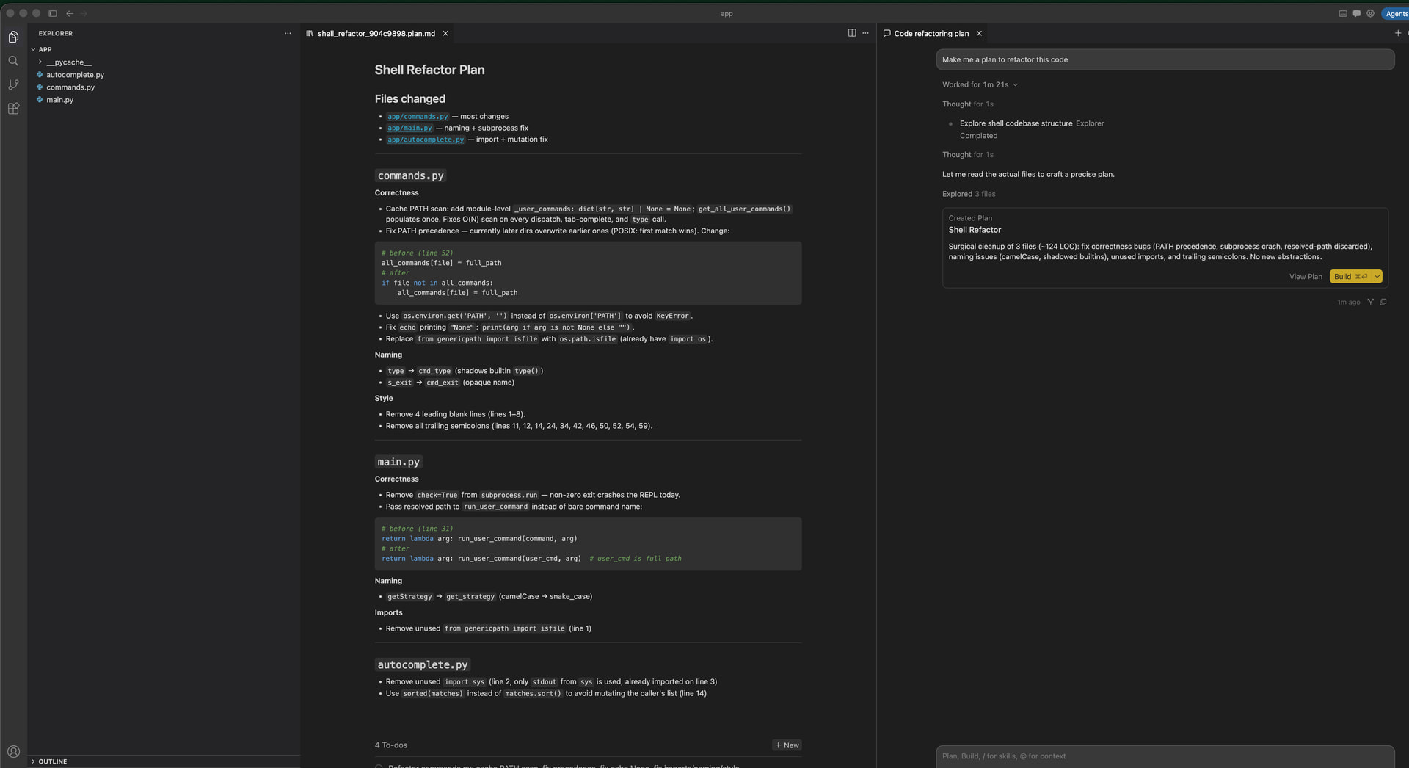The image size is (1409, 768).
Task: Click the chat bubble icon on Code refactoring tab
Action: pyautogui.click(x=886, y=33)
